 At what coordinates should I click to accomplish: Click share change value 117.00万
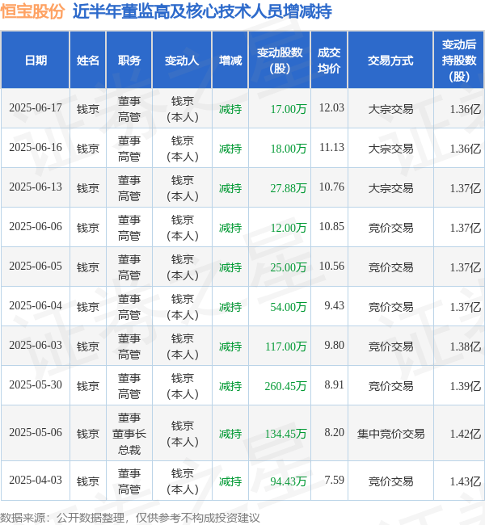(286, 346)
